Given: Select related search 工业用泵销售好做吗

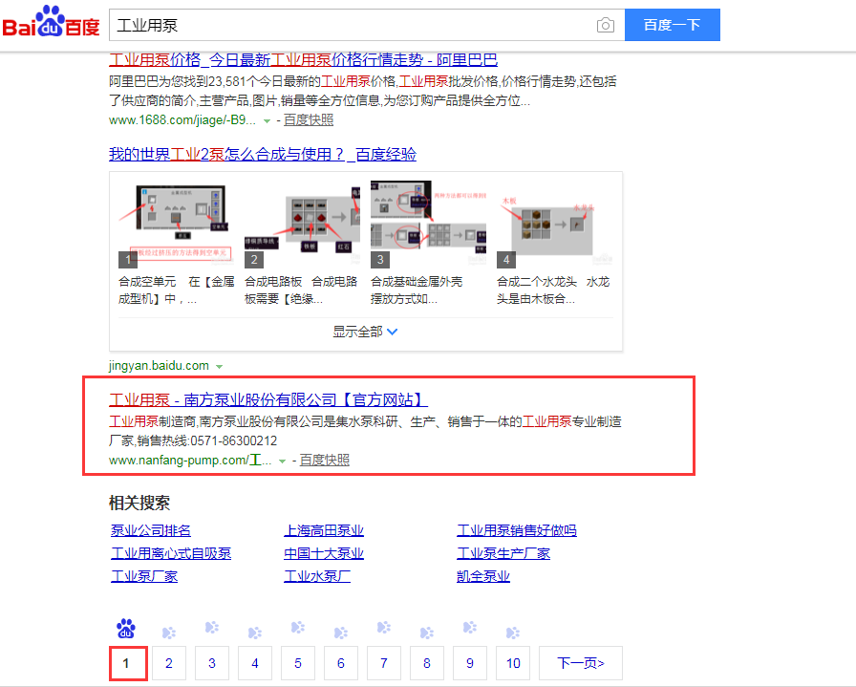Looking at the screenshot, I should point(517,530).
